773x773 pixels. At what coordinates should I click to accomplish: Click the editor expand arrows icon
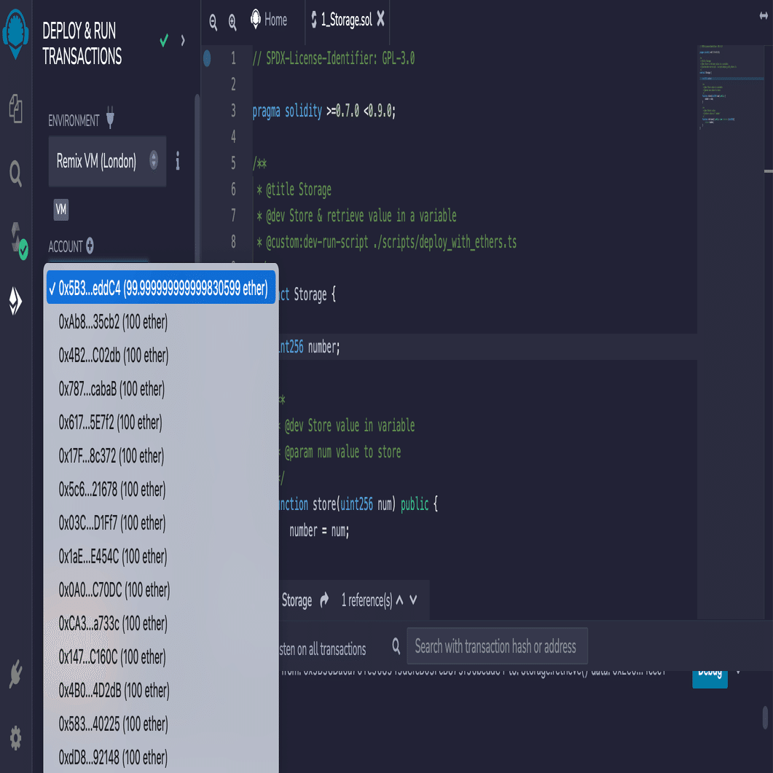(x=764, y=16)
